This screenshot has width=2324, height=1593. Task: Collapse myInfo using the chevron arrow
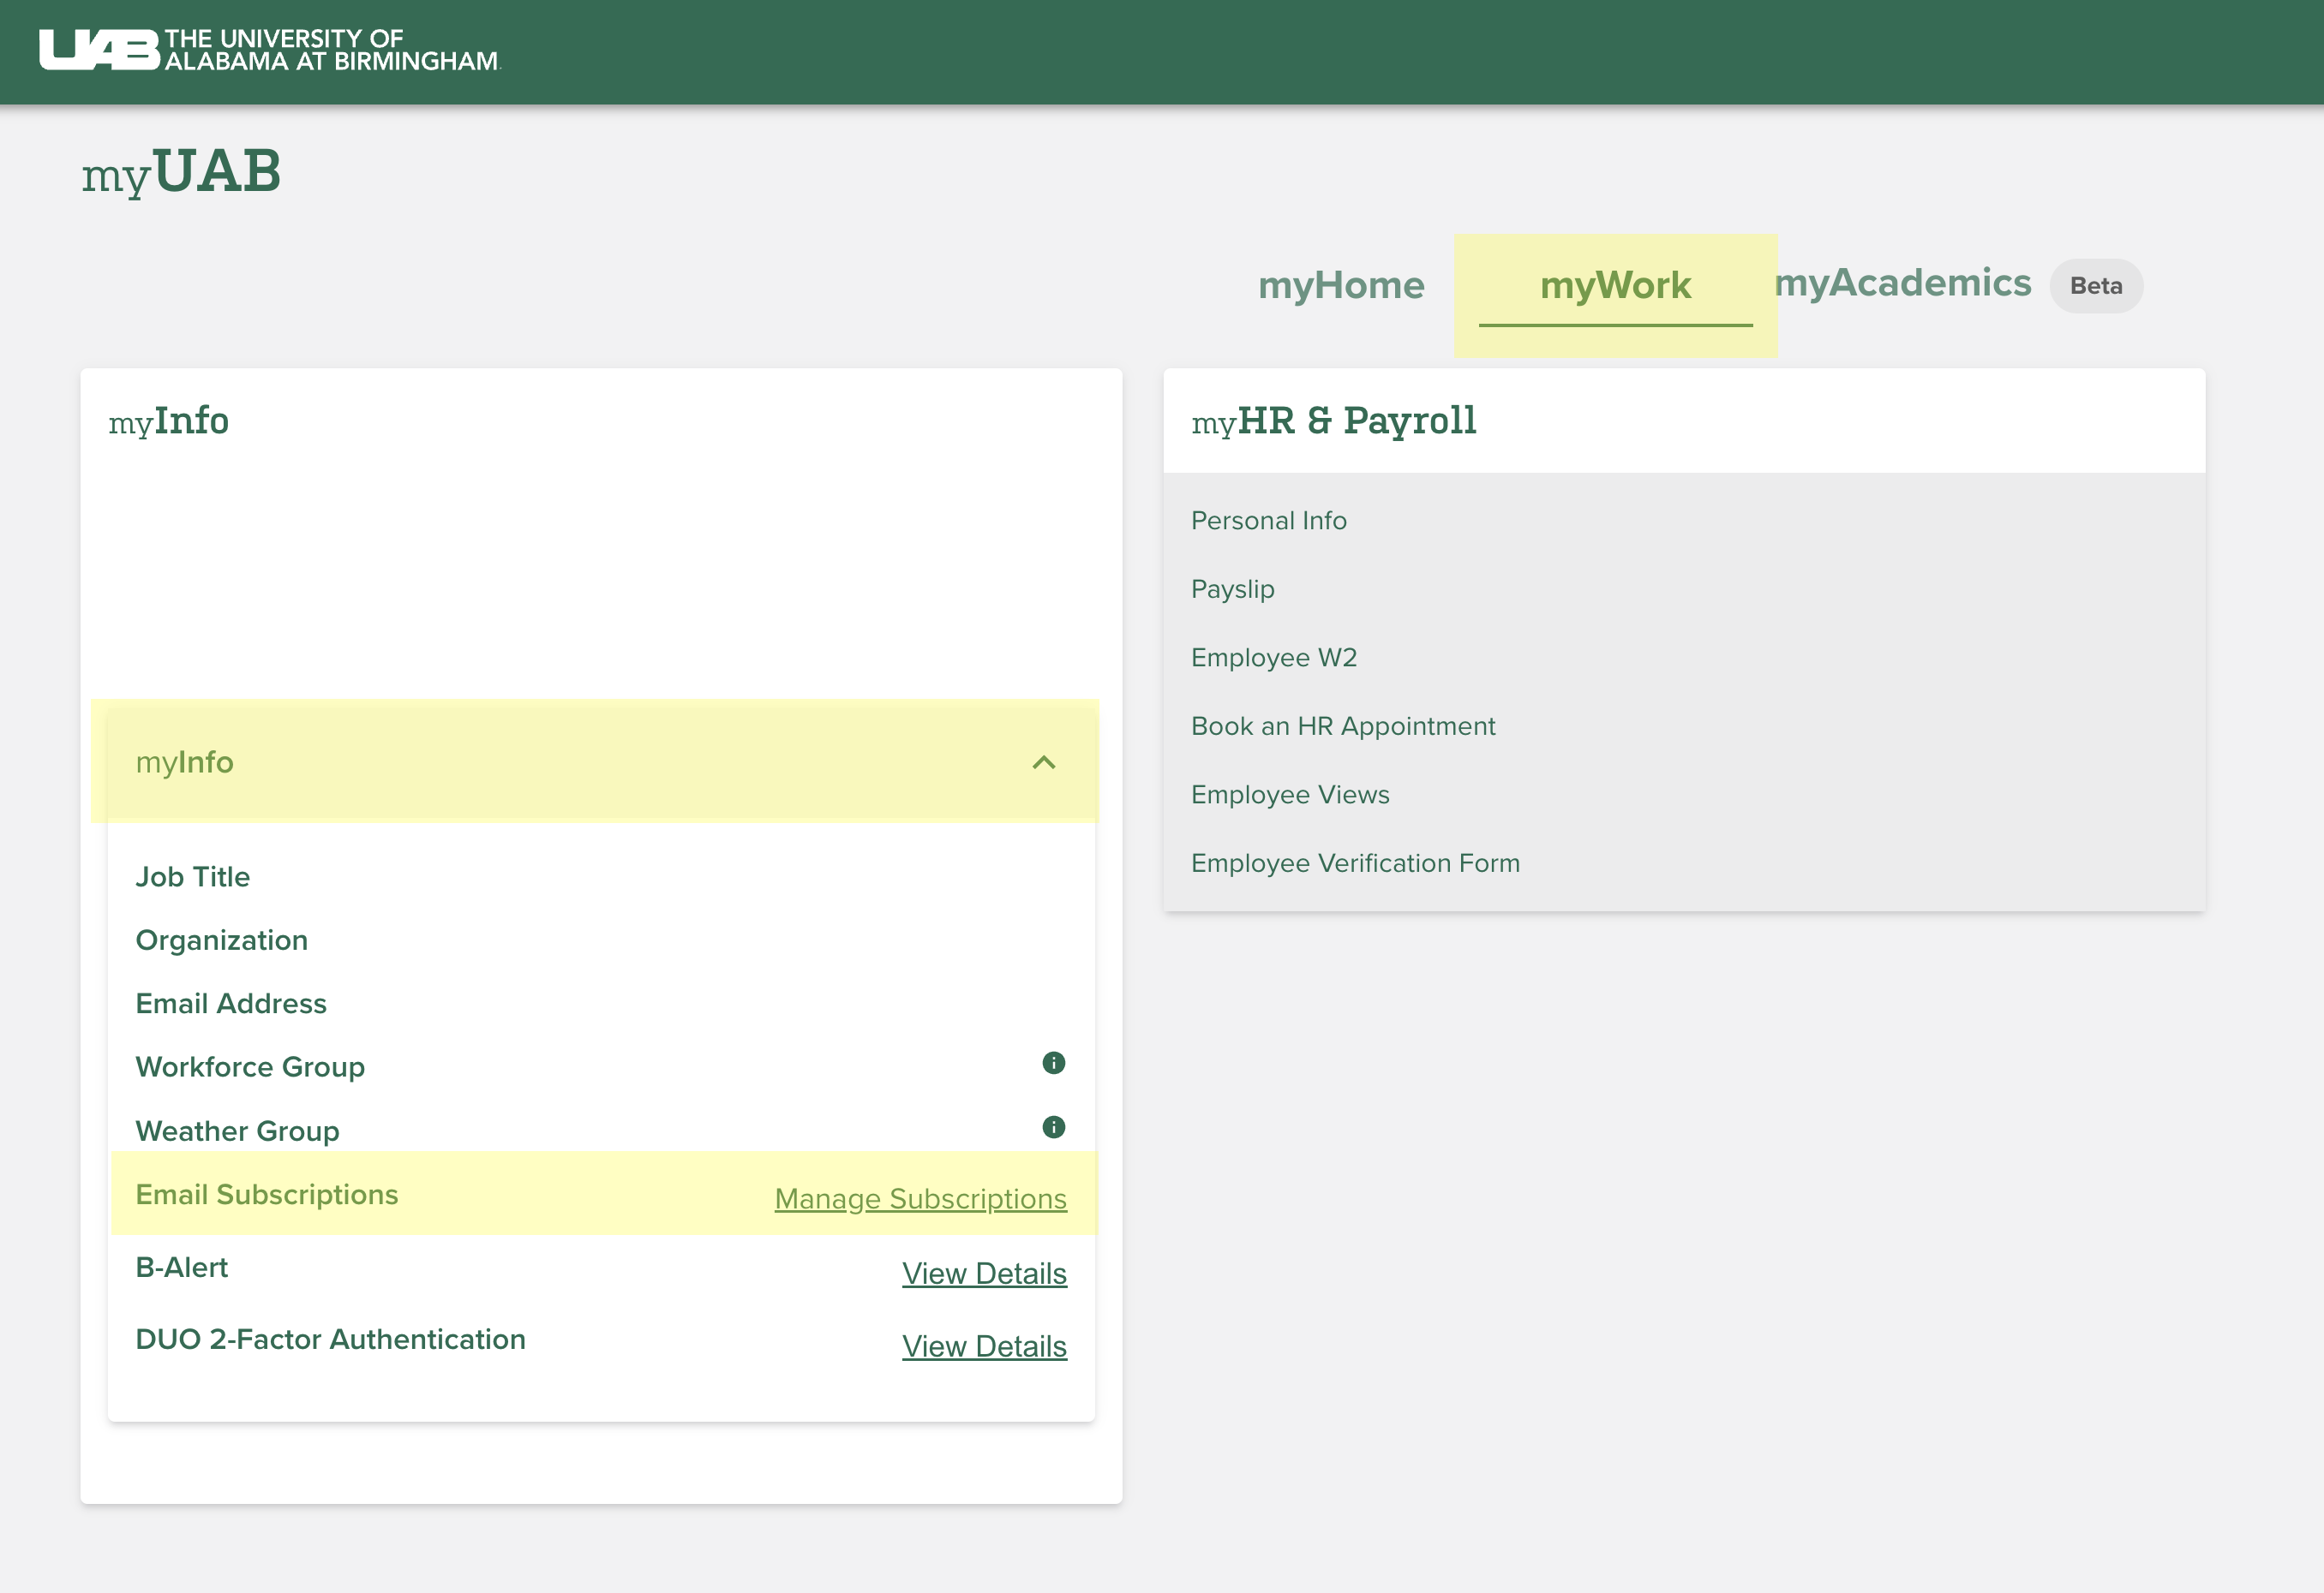click(x=1043, y=763)
